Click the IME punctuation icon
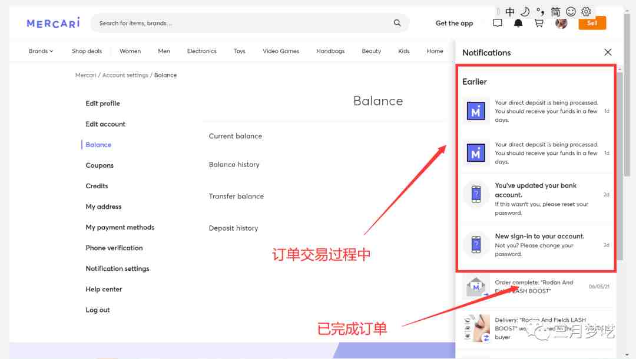 tap(540, 12)
